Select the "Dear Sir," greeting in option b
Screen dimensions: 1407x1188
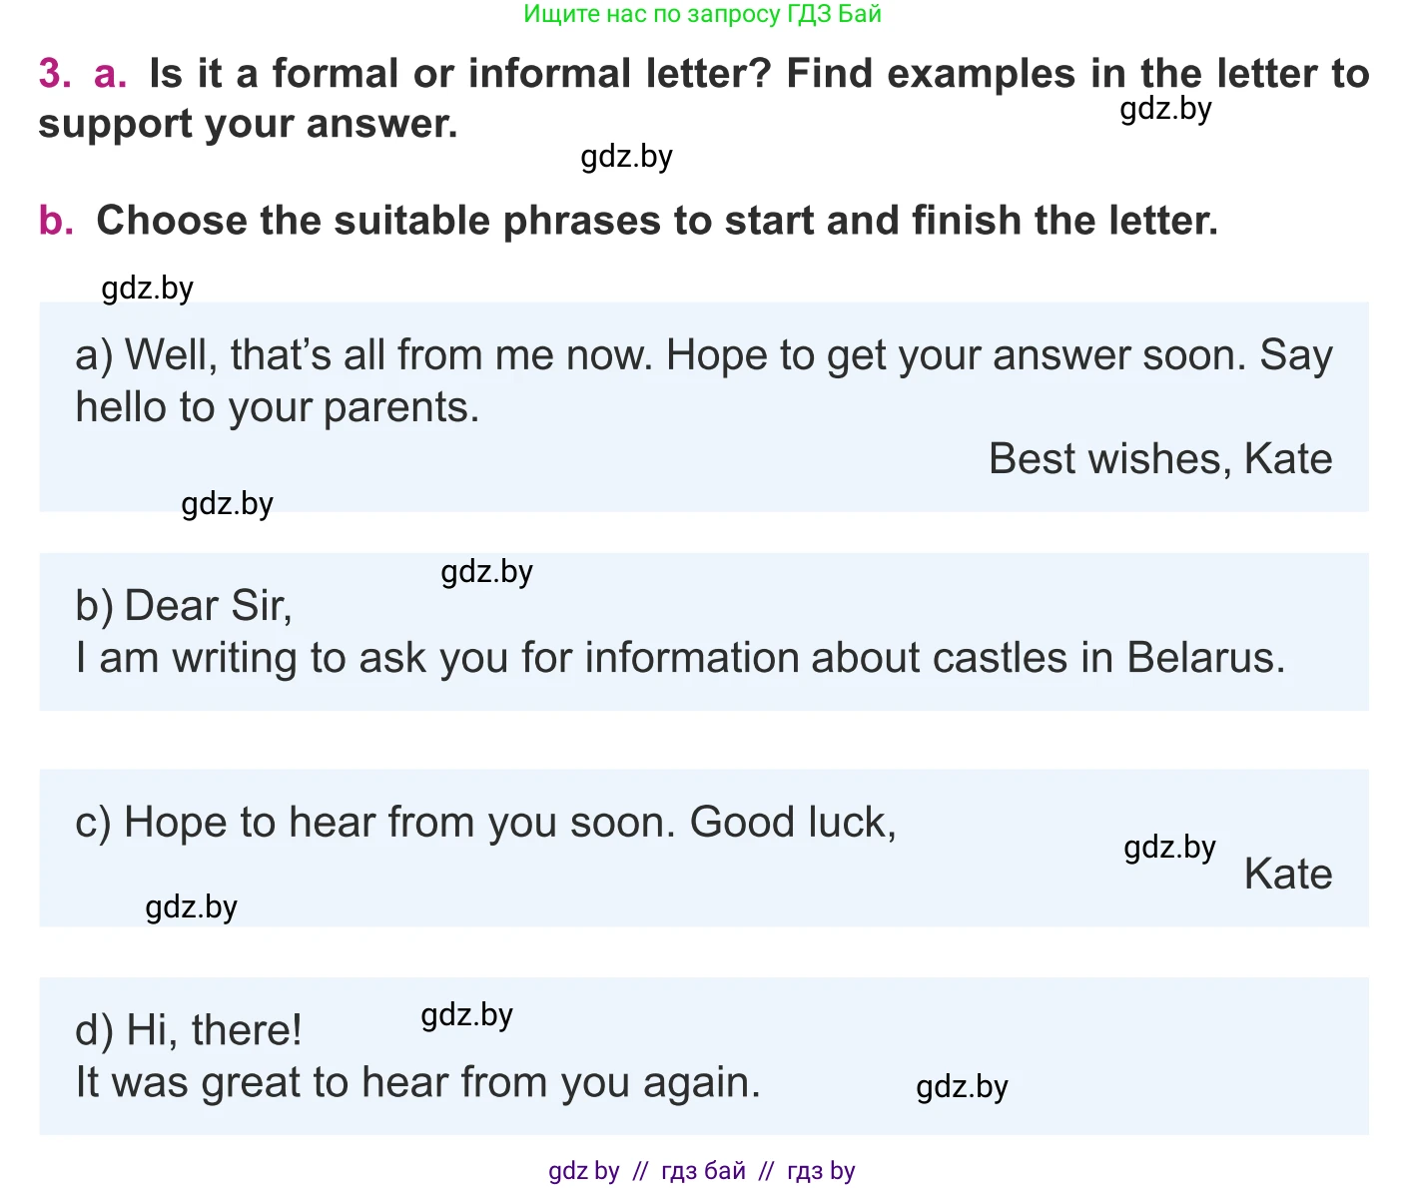208,606
